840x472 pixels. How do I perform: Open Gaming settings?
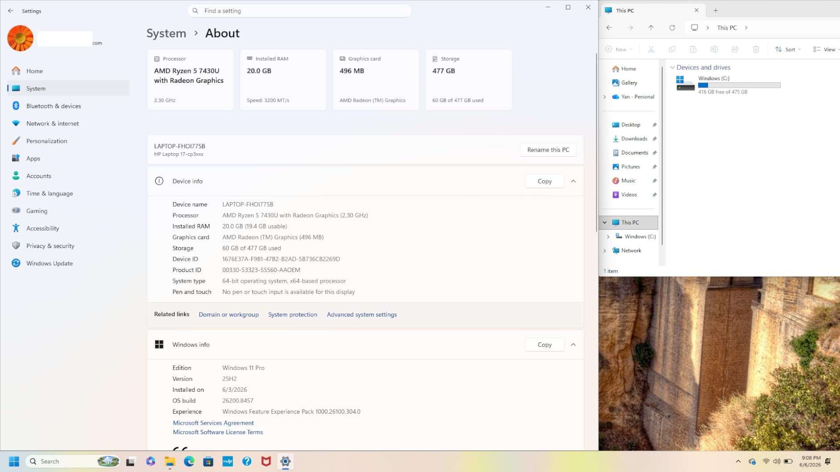point(68,211)
